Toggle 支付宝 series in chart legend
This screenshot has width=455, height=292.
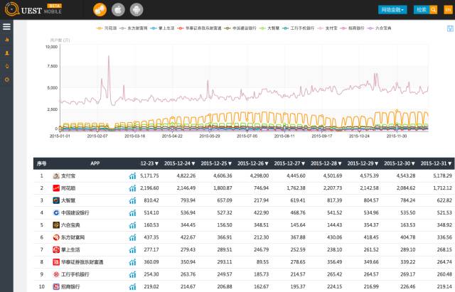pyautogui.click(x=328, y=28)
